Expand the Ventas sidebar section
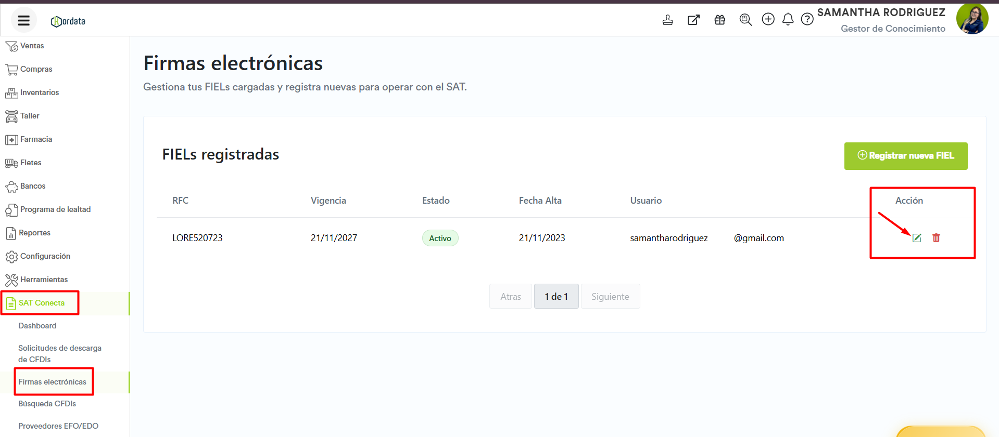 [x=32, y=46]
